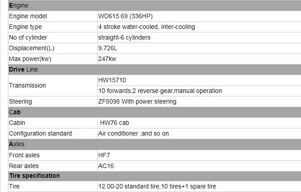Viewport: 301px width, 192px height.
Task: Select the 247kw max power value
Action: [x=107, y=59]
